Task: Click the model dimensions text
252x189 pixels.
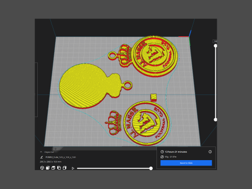Action: [x=50, y=162]
